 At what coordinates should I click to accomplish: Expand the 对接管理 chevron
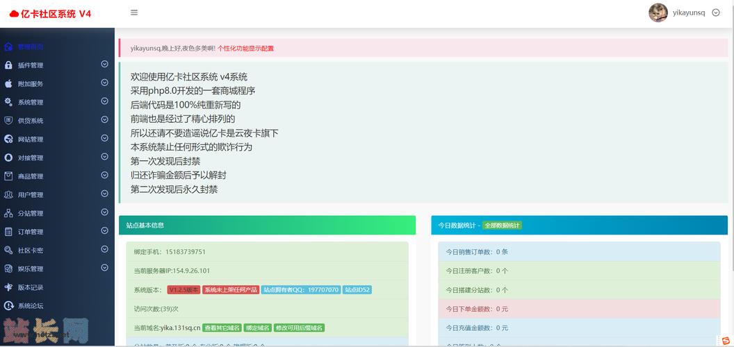[104, 157]
